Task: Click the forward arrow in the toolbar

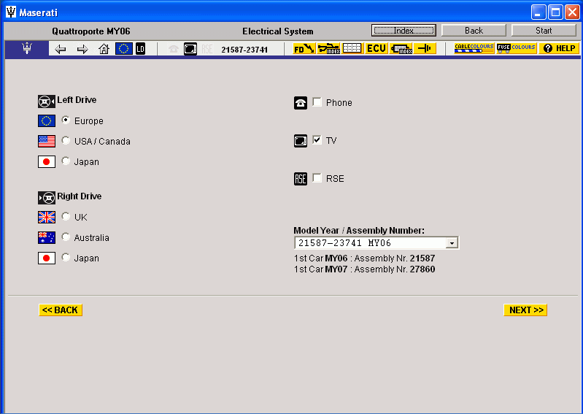Action: point(82,49)
